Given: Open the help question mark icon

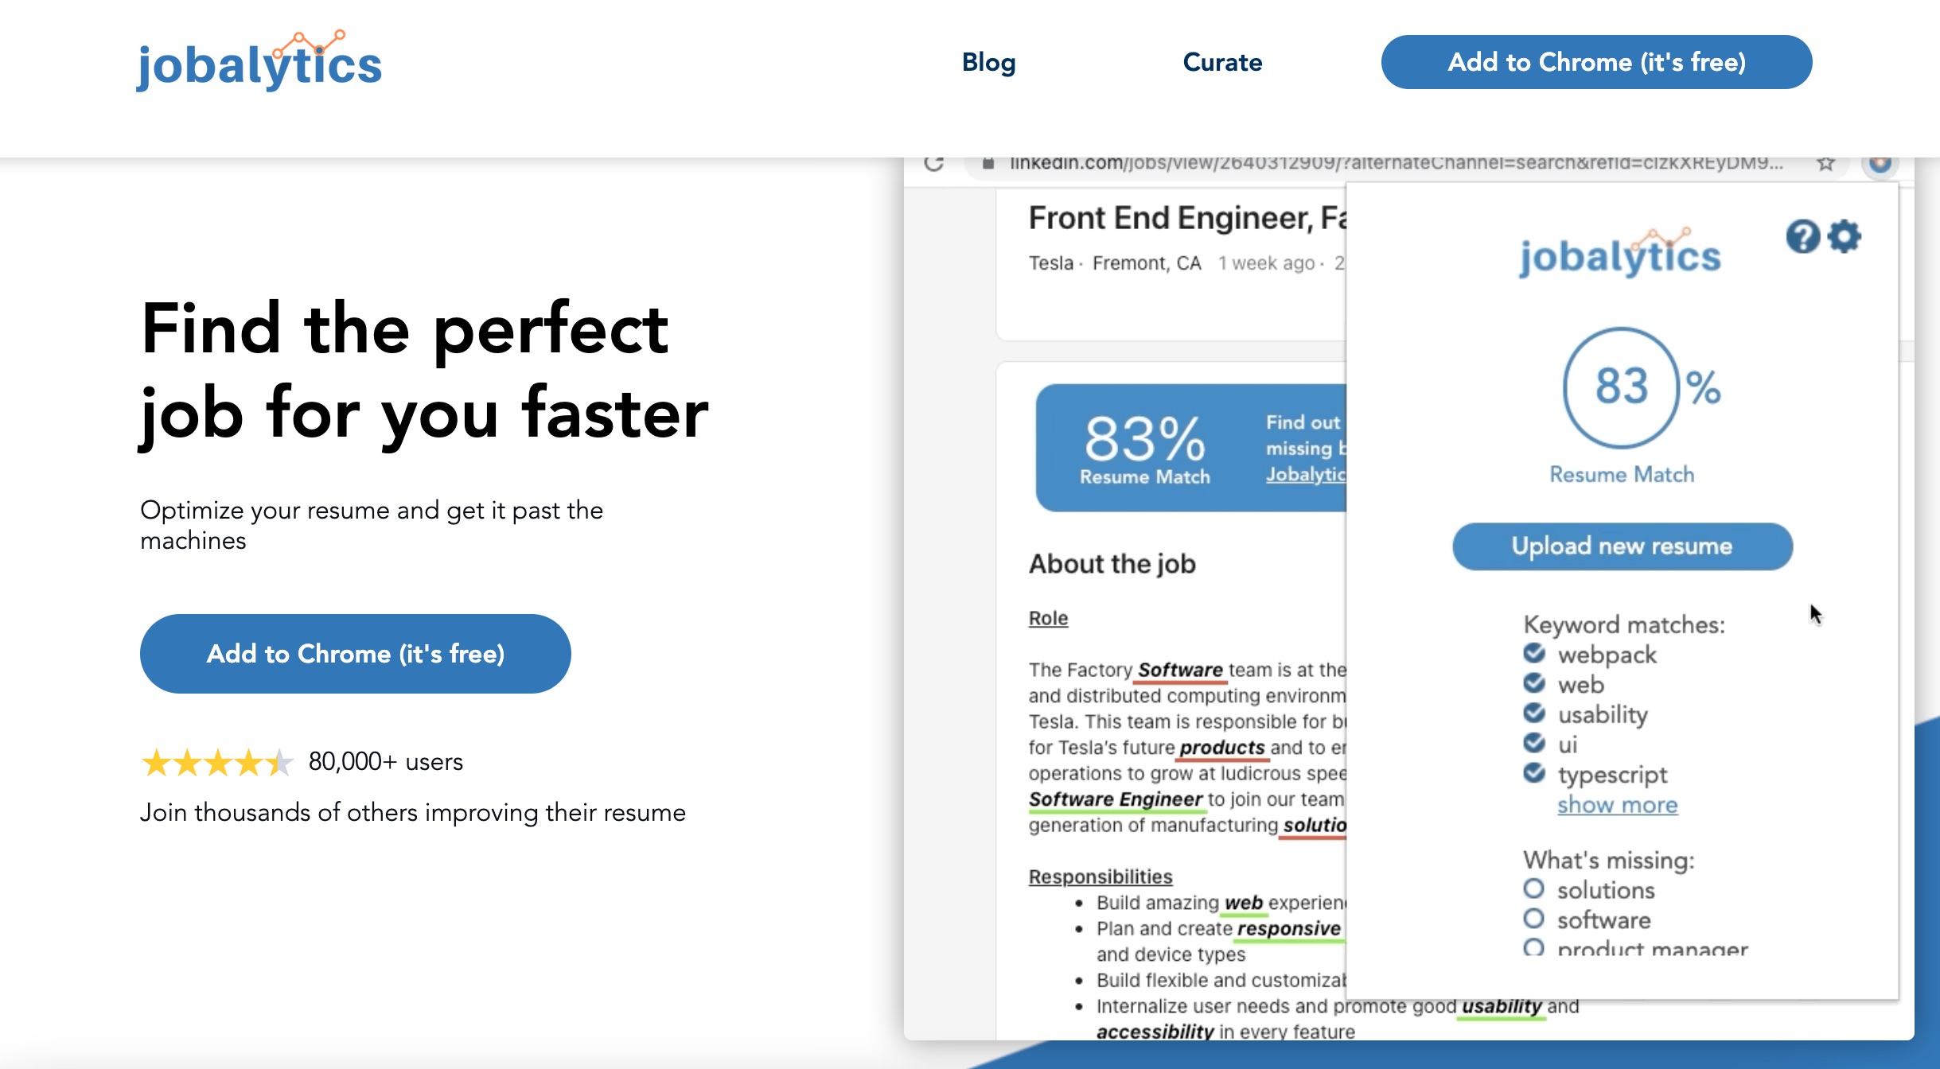Looking at the screenshot, I should 1802,236.
